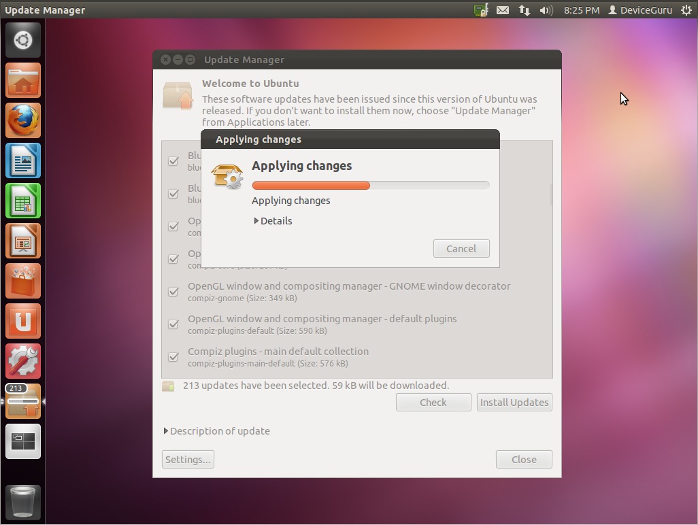Toggle the second Blu update checkbox
The height and width of the screenshot is (525, 698).
(x=173, y=194)
